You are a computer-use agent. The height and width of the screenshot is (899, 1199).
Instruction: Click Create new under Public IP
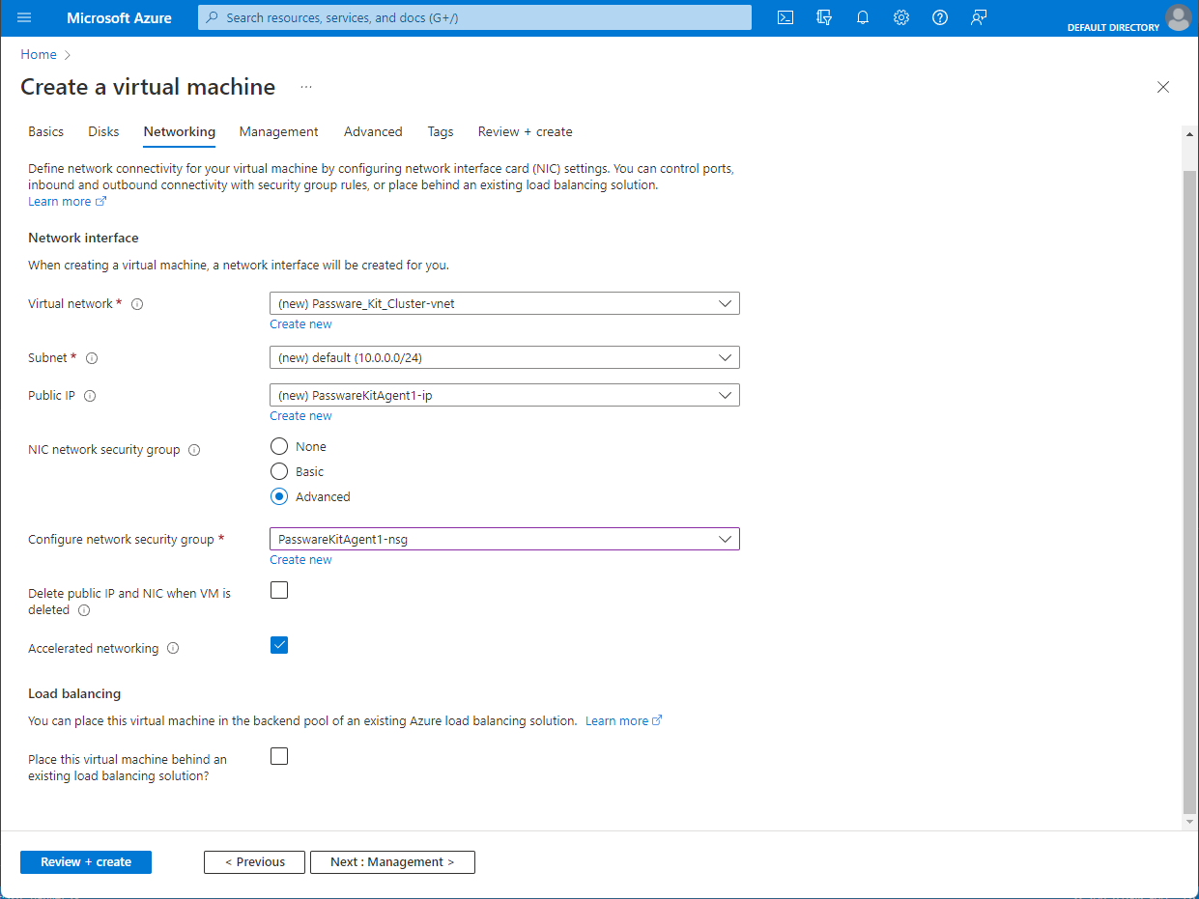tap(300, 416)
